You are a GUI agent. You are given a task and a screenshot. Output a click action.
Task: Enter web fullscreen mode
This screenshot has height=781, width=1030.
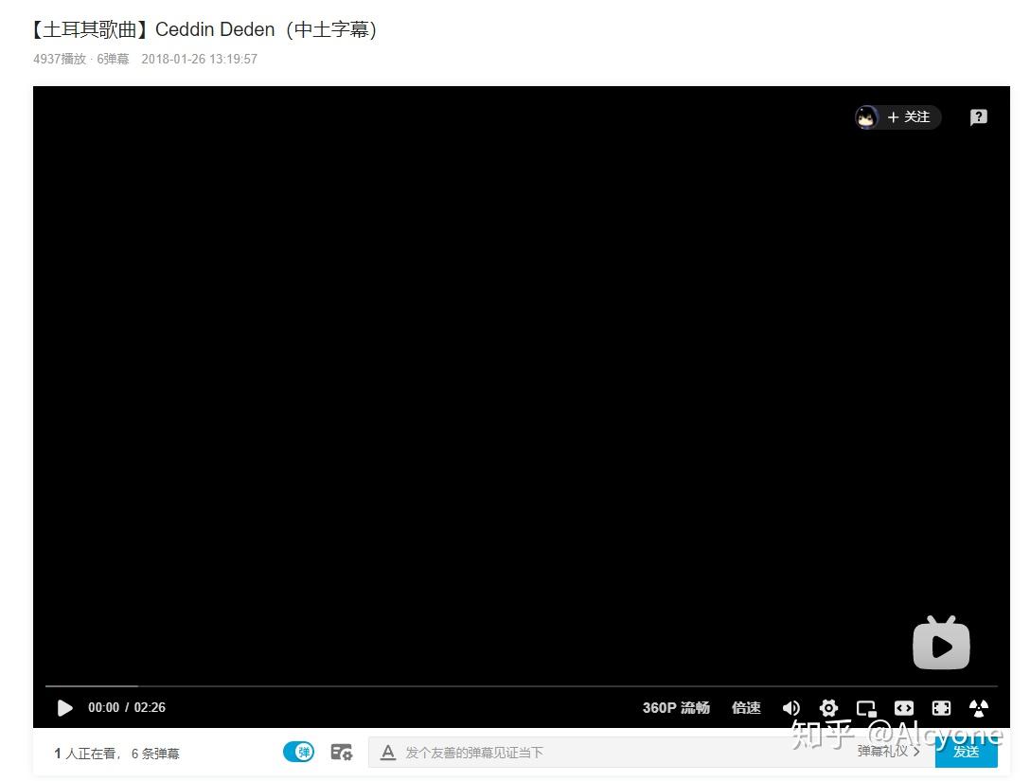(x=941, y=707)
